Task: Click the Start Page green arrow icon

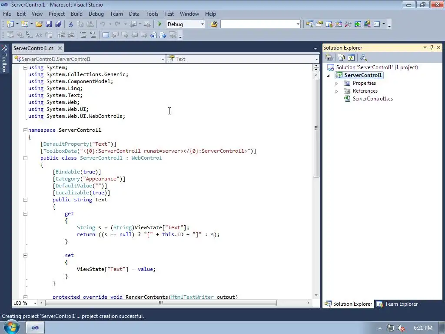Action: click(358, 24)
